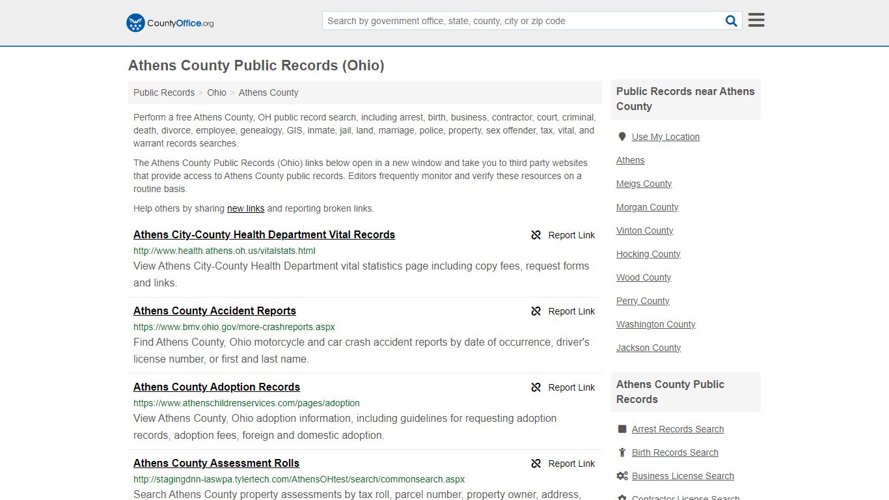Open Vinton County link

[645, 230]
